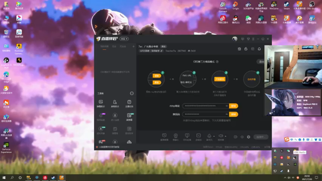
Task: Open the 读弹幕 tool in the toolbox
Action: (129, 117)
